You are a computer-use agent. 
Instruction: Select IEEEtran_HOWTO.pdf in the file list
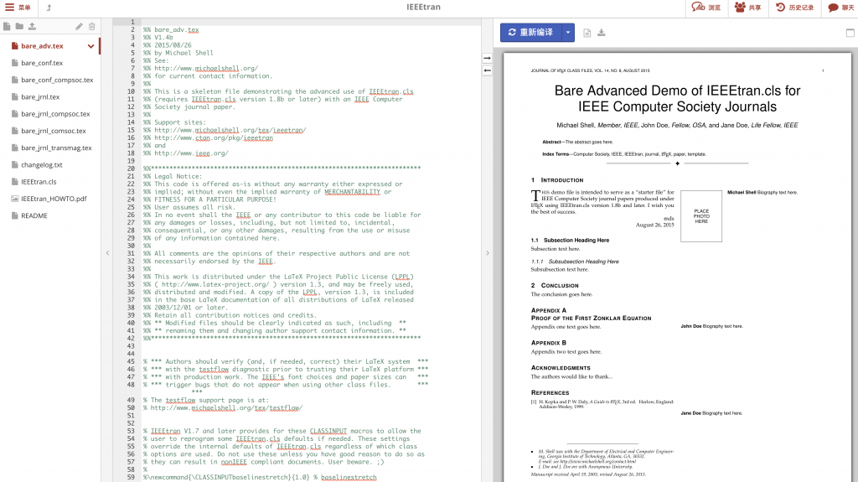click(x=52, y=199)
